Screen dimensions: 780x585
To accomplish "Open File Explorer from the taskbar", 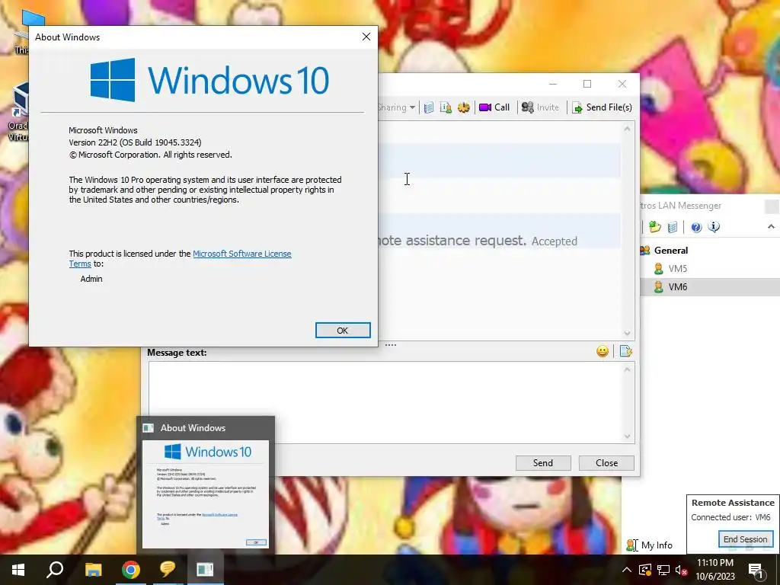I will [x=93, y=570].
